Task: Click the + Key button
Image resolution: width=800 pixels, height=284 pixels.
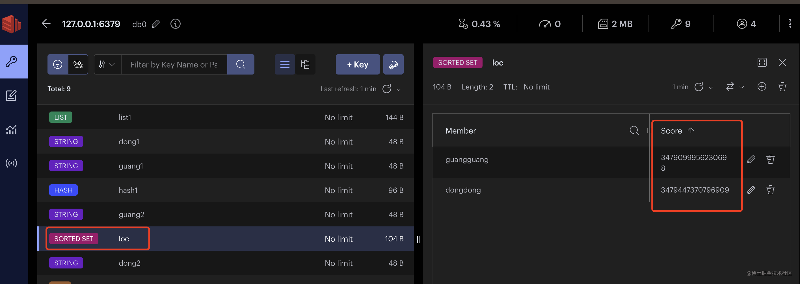Action: click(x=357, y=64)
